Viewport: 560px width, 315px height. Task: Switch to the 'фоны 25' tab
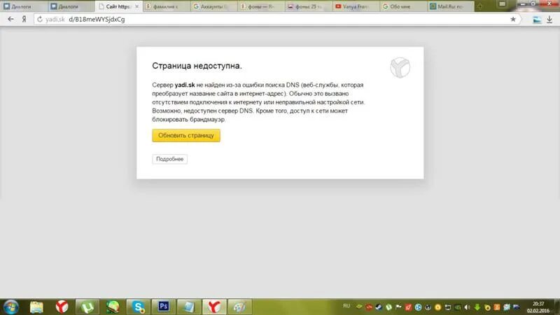[x=308, y=6]
